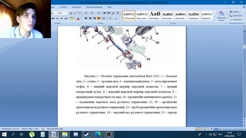Click word count Число слов: 1 042
Screen dimensions: 246x138
point(30,129)
